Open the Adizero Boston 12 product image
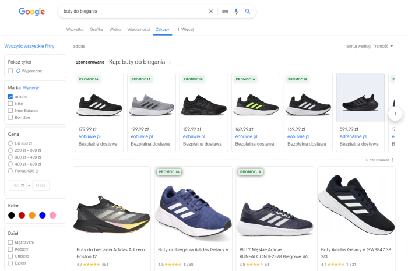408x271 pixels. click(112, 214)
